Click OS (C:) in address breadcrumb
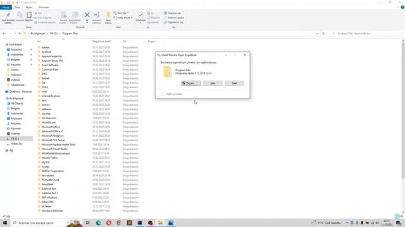Image resolution: width=405 pixels, height=227 pixels. coord(54,33)
